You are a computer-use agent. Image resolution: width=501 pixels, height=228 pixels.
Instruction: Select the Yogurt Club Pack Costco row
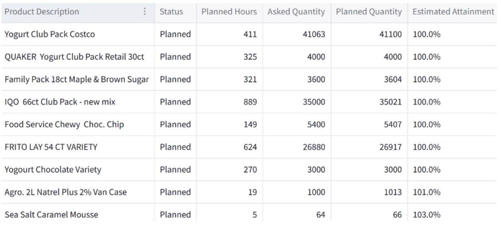(x=50, y=34)
